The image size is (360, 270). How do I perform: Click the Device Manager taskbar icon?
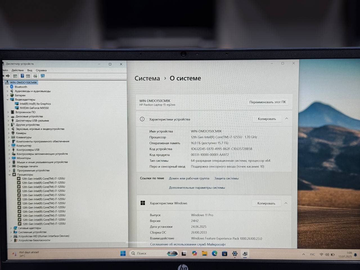tap(245, 254)
